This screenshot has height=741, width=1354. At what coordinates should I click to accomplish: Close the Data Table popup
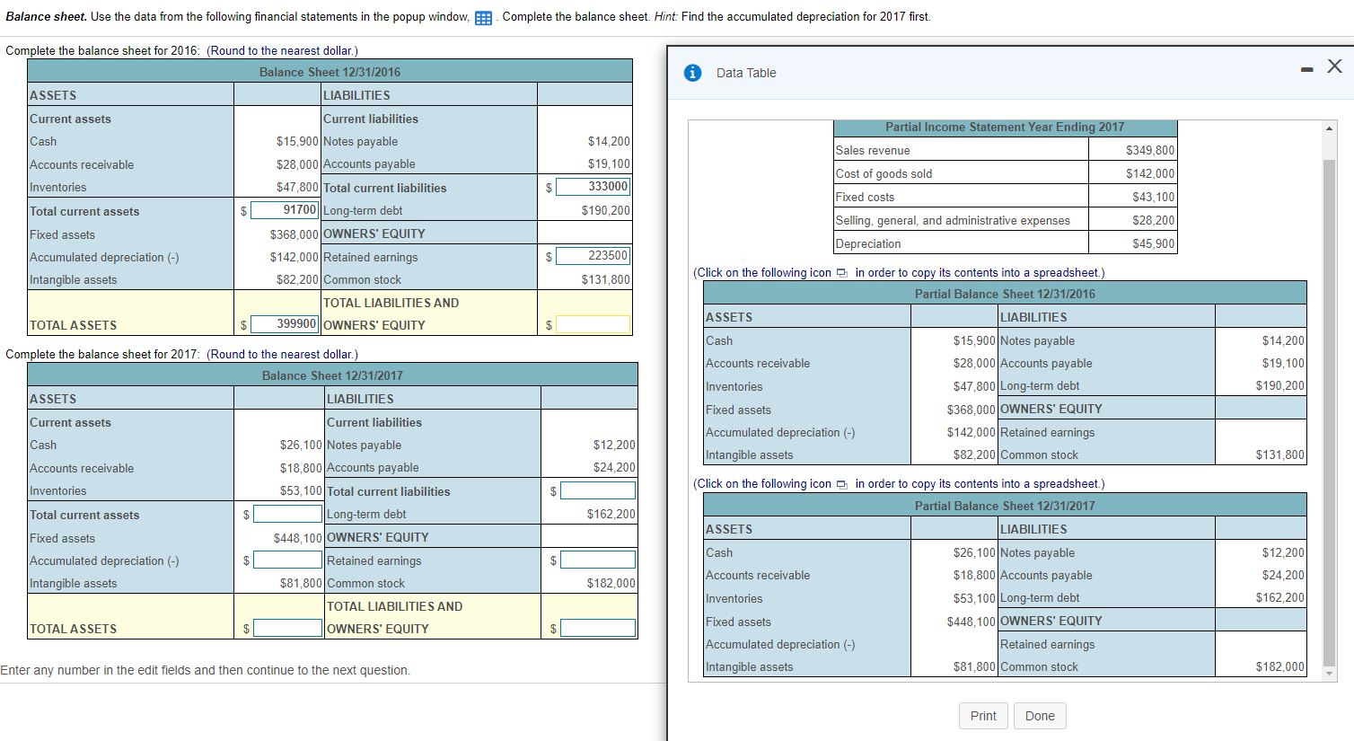tap(1335, 65)
